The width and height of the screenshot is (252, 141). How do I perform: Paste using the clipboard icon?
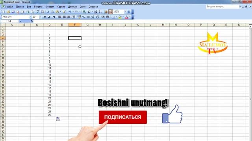pos(57,12)
